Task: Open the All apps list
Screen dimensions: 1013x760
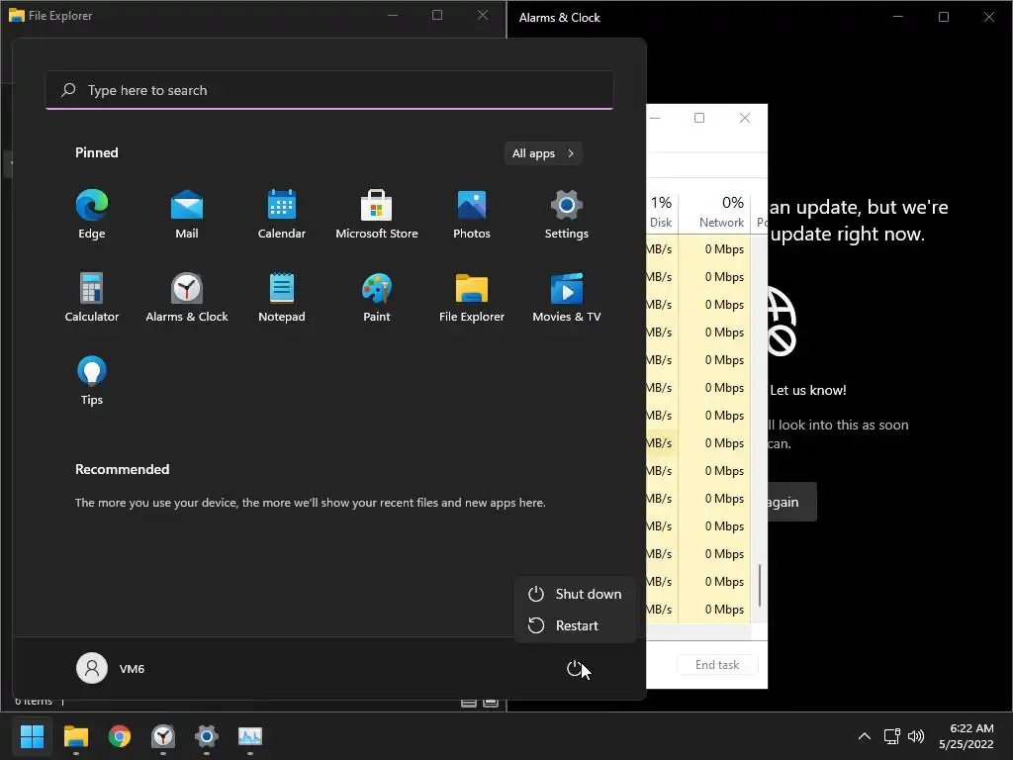Action: (543, 153)
